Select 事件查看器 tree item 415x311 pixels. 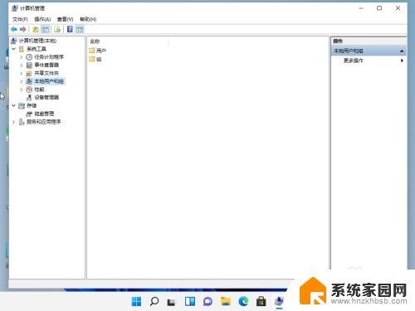tap(46, 65)
